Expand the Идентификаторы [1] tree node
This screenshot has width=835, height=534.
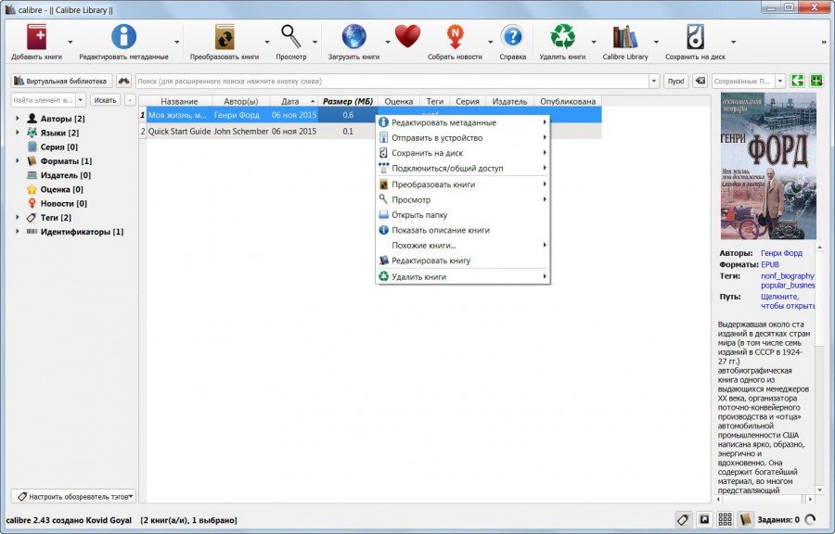(18, 232)
